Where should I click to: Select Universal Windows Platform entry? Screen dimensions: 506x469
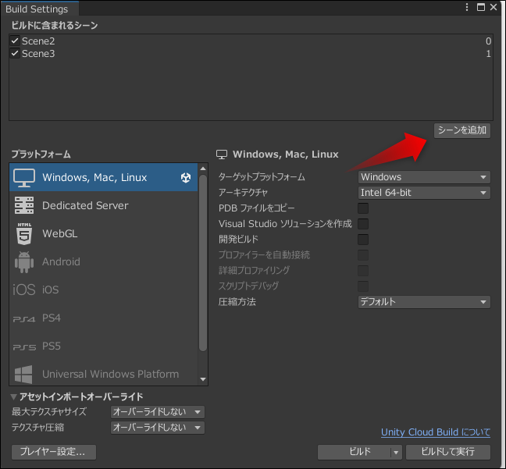[103, 374]
